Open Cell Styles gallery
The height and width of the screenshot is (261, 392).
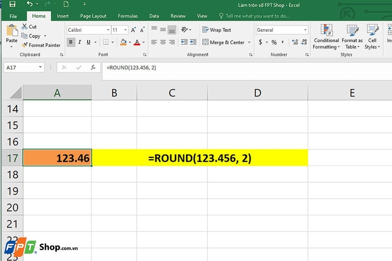pyautogui.click(x=372, y=37)
